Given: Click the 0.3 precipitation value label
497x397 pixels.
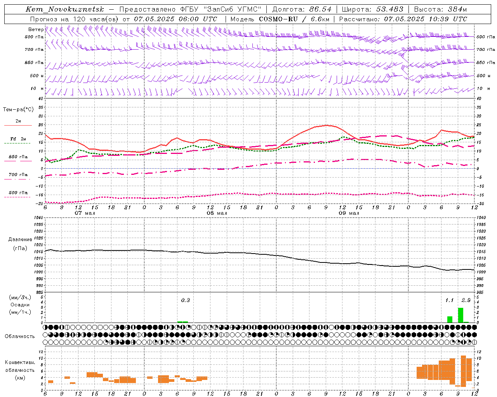Looking at the screenshot, I should point(186,300).
